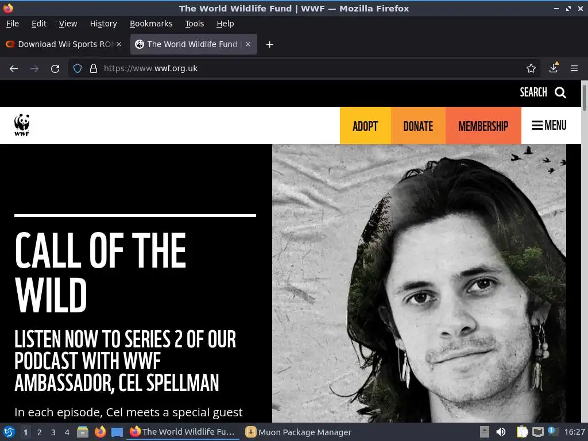
Task: Close the World Wildlife Fund tab
Action: pos(248,44)
